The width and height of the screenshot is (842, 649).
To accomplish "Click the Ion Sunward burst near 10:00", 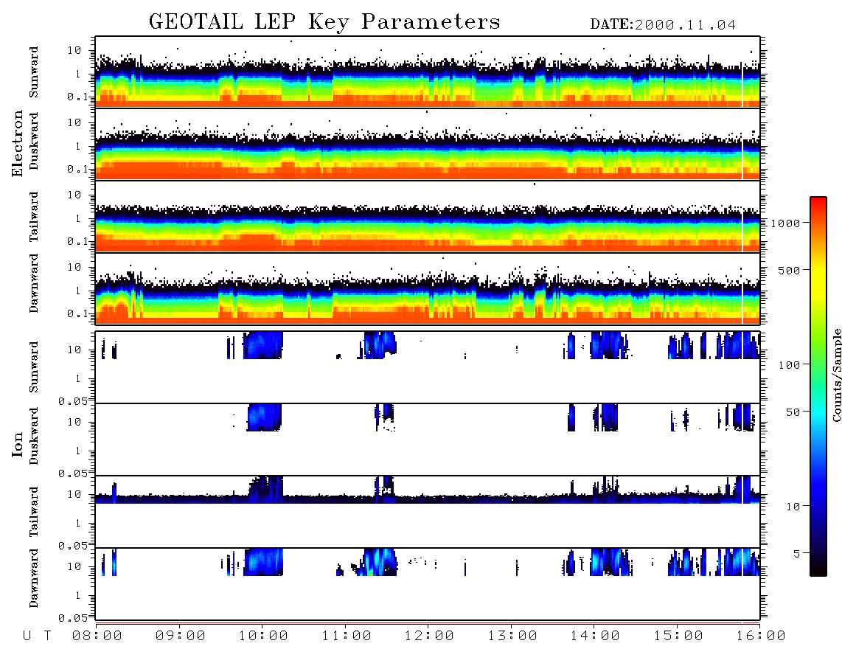I will click(x=262, y=345).
